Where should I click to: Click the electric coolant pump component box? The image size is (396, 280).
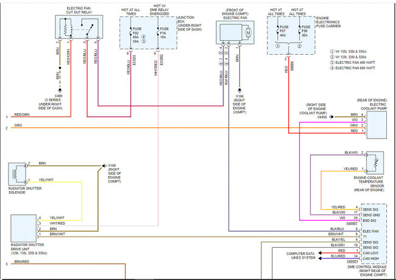pyautogui.click(x=377, y=125)
